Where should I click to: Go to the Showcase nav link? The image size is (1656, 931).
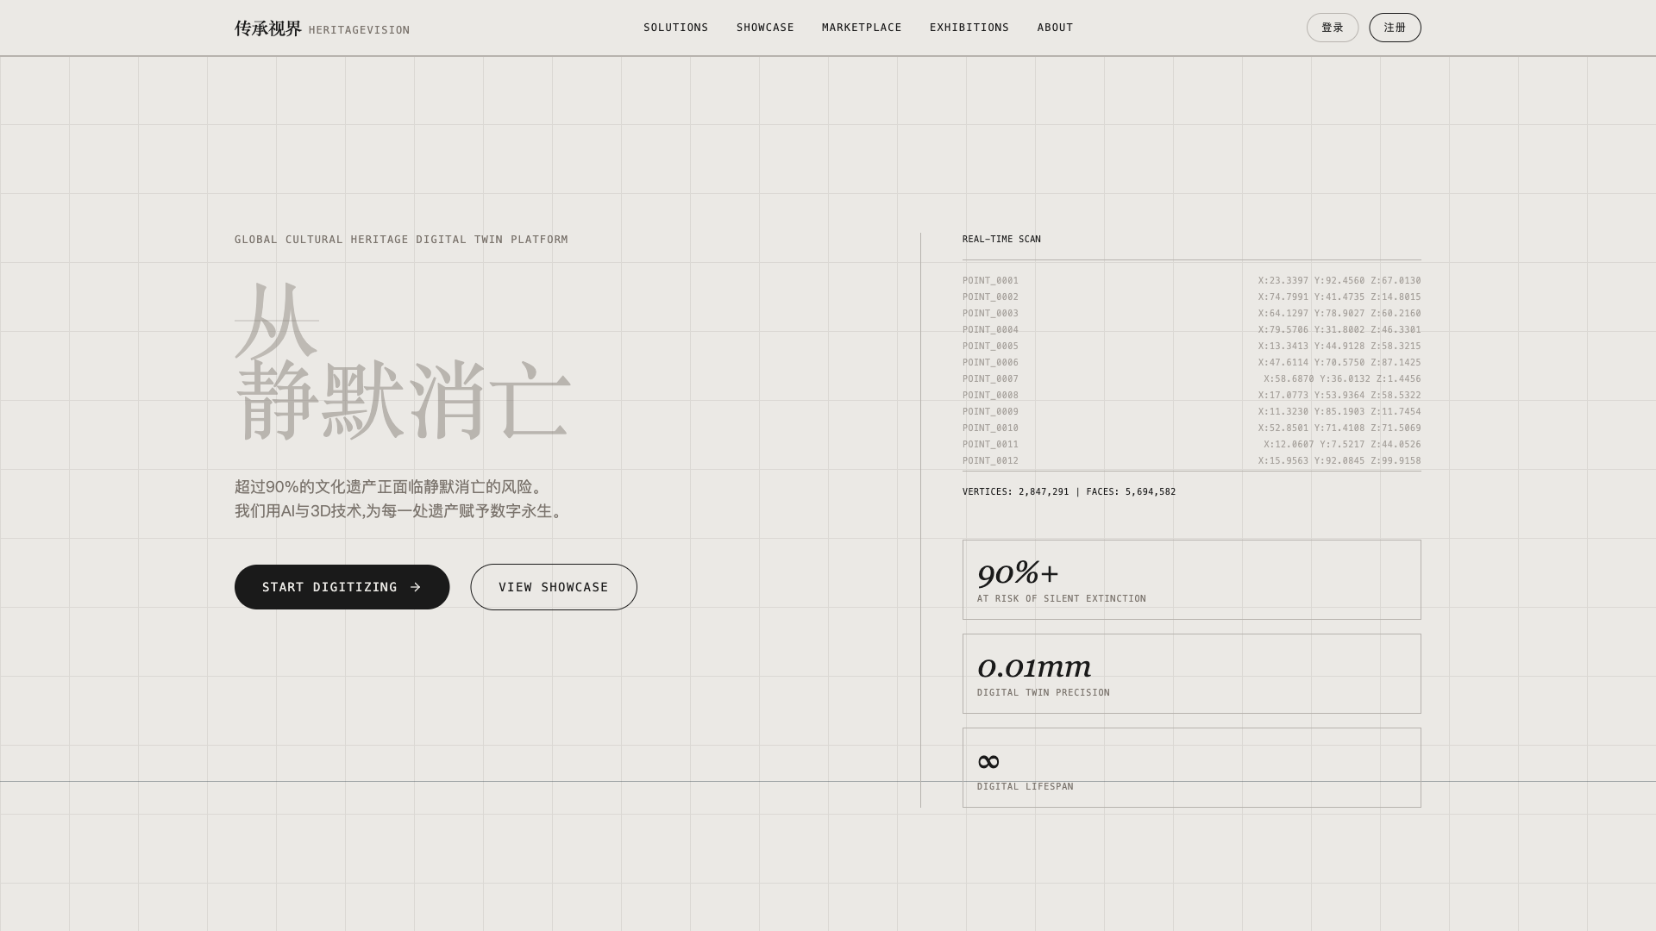click(764, 28)
